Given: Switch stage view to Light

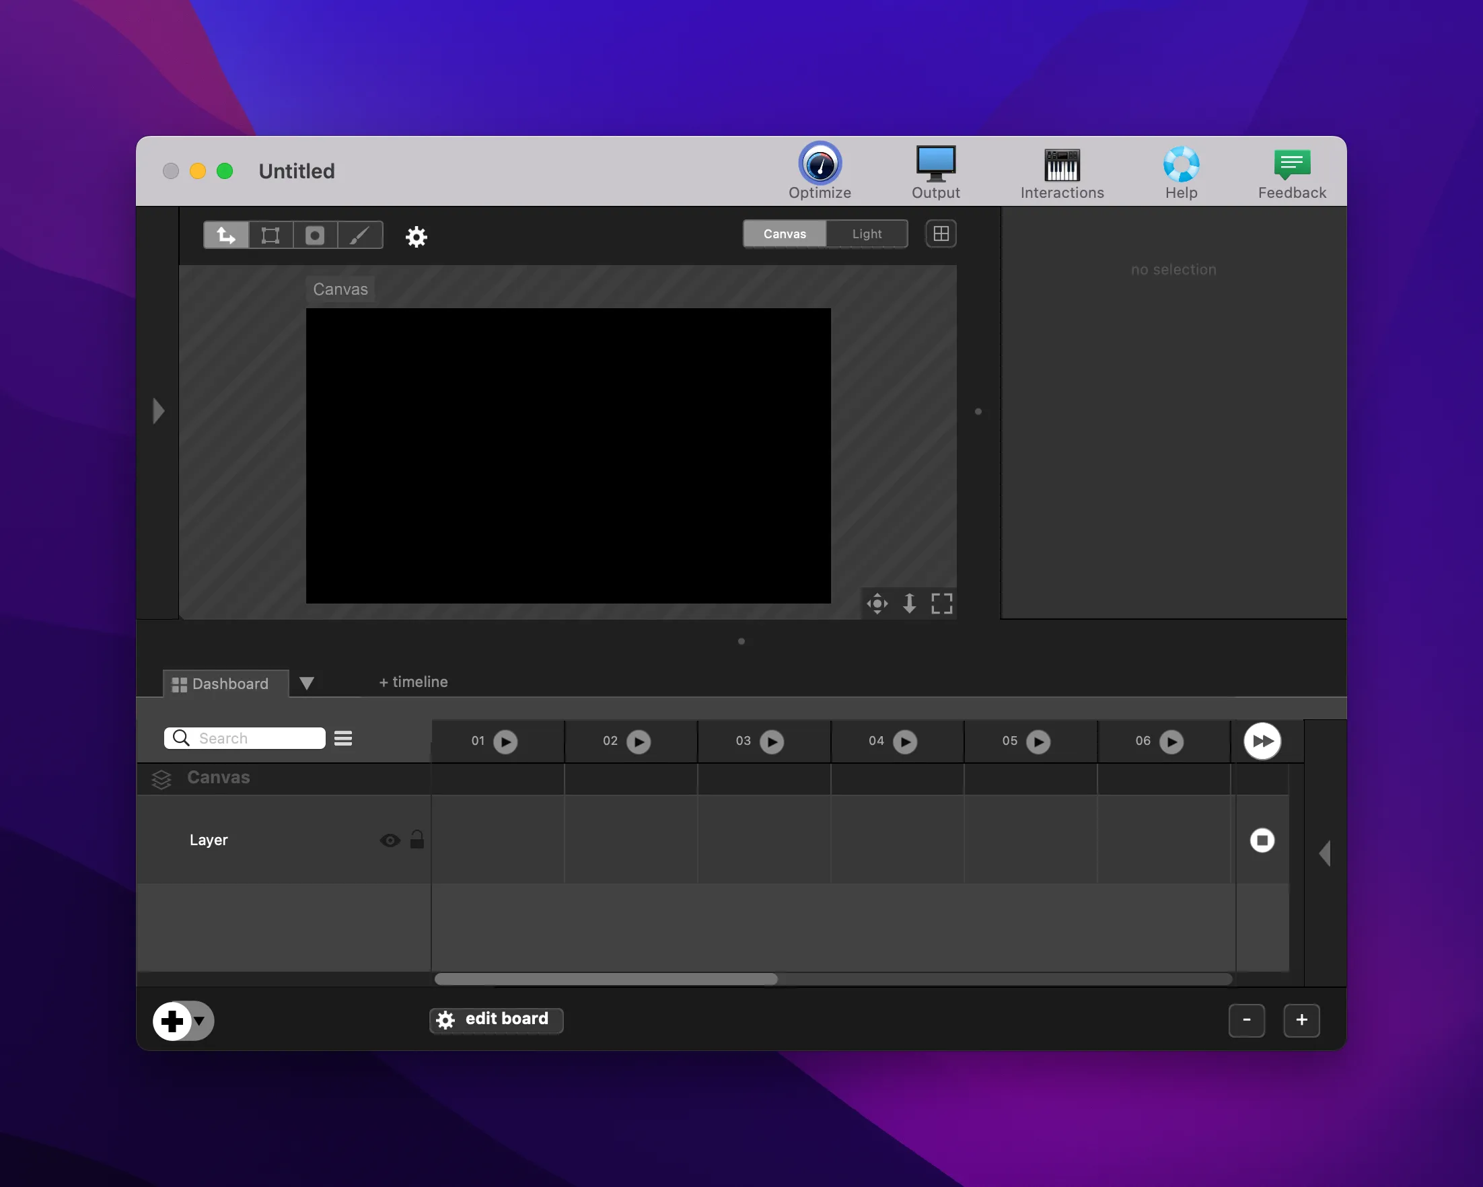Looking at the screenshot, I should coord(866,233).
